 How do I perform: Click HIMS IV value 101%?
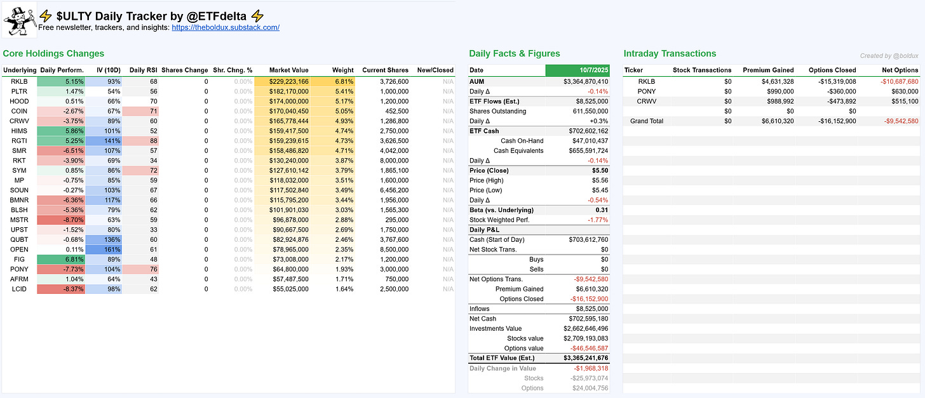(x=104, y=131)
